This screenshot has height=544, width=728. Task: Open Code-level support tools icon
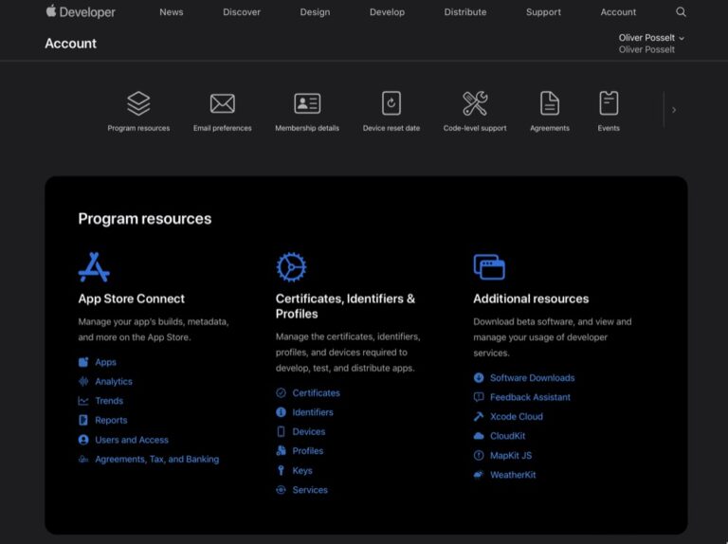[x=475, y=103]
